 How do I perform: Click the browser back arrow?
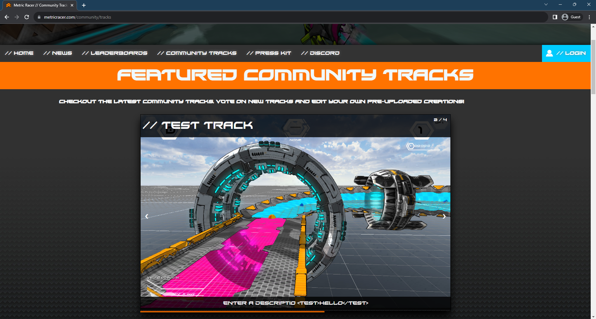(x=7, y=17)
